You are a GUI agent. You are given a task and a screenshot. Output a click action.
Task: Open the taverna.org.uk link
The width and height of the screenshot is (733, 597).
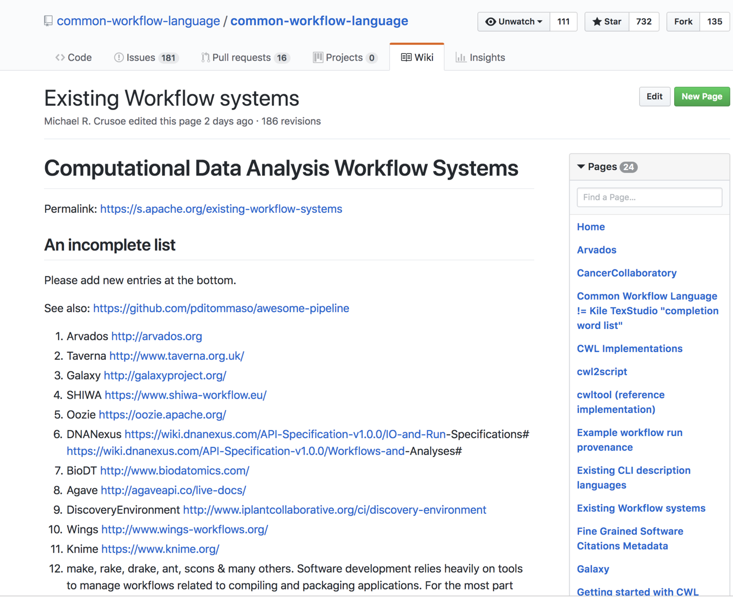[x=177, y=356]
